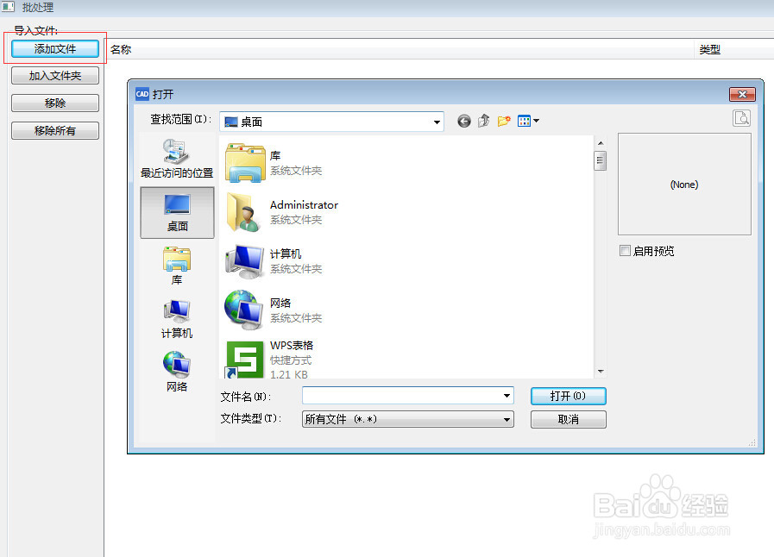Image resolution: width=774 pixels, height=557 pixels.
Task: Create a new folder via the new-folder icon
Action: pos(504,121)
